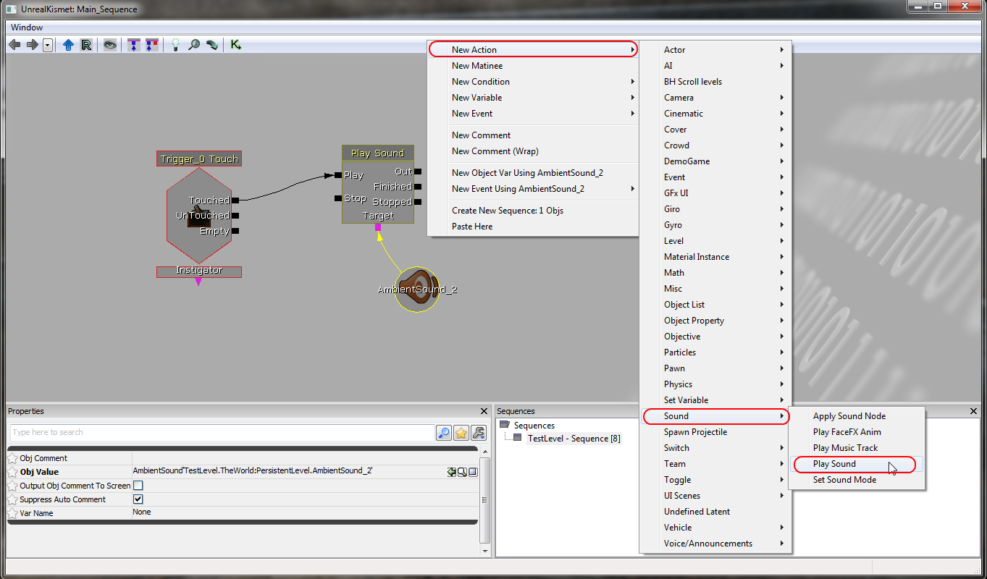Choose New Comment (Wrap) menu item
Image resolution: width=987 pixels, height=579 pixels.
[532, 151]
